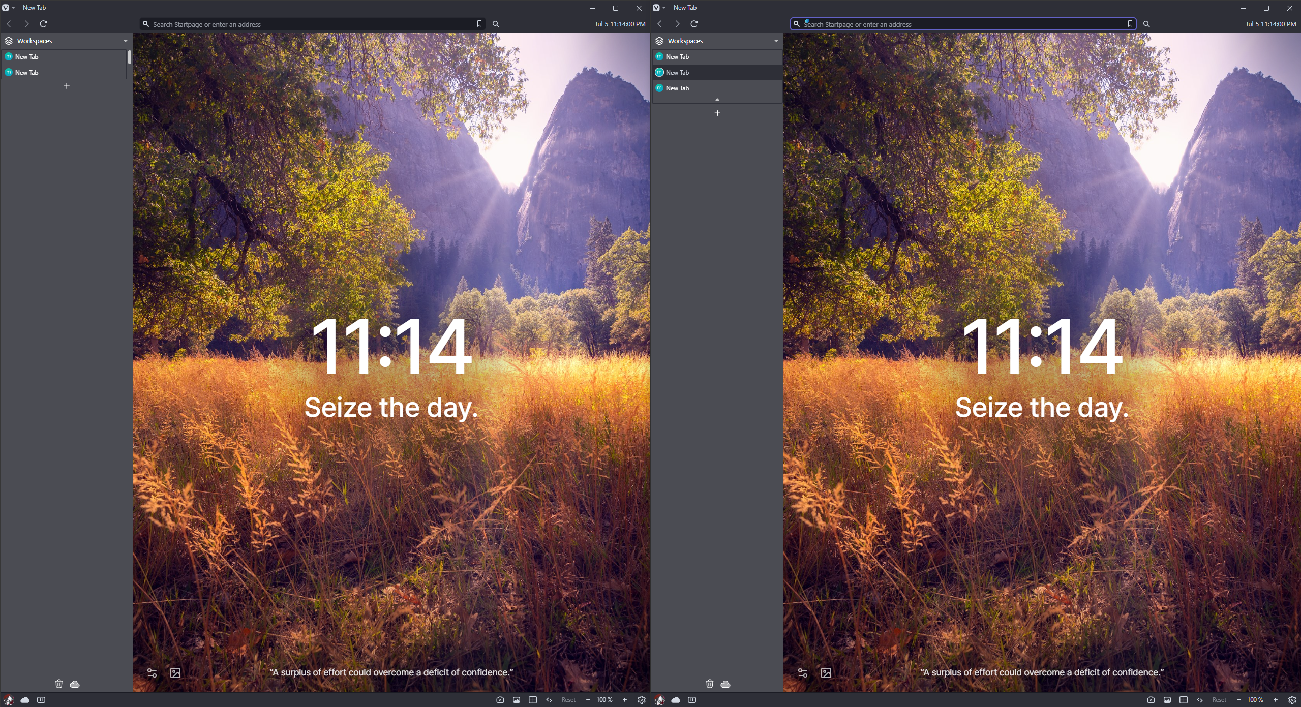This screenshot has height=707, width=1301.
Task: Toggle image loading icon in right status bar
Action: (x=1167, y=700)
